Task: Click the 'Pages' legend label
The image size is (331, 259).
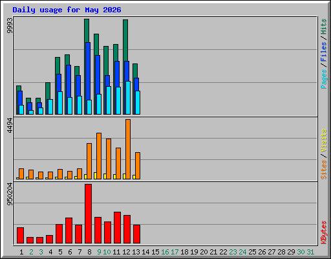Action: point(323,79)
